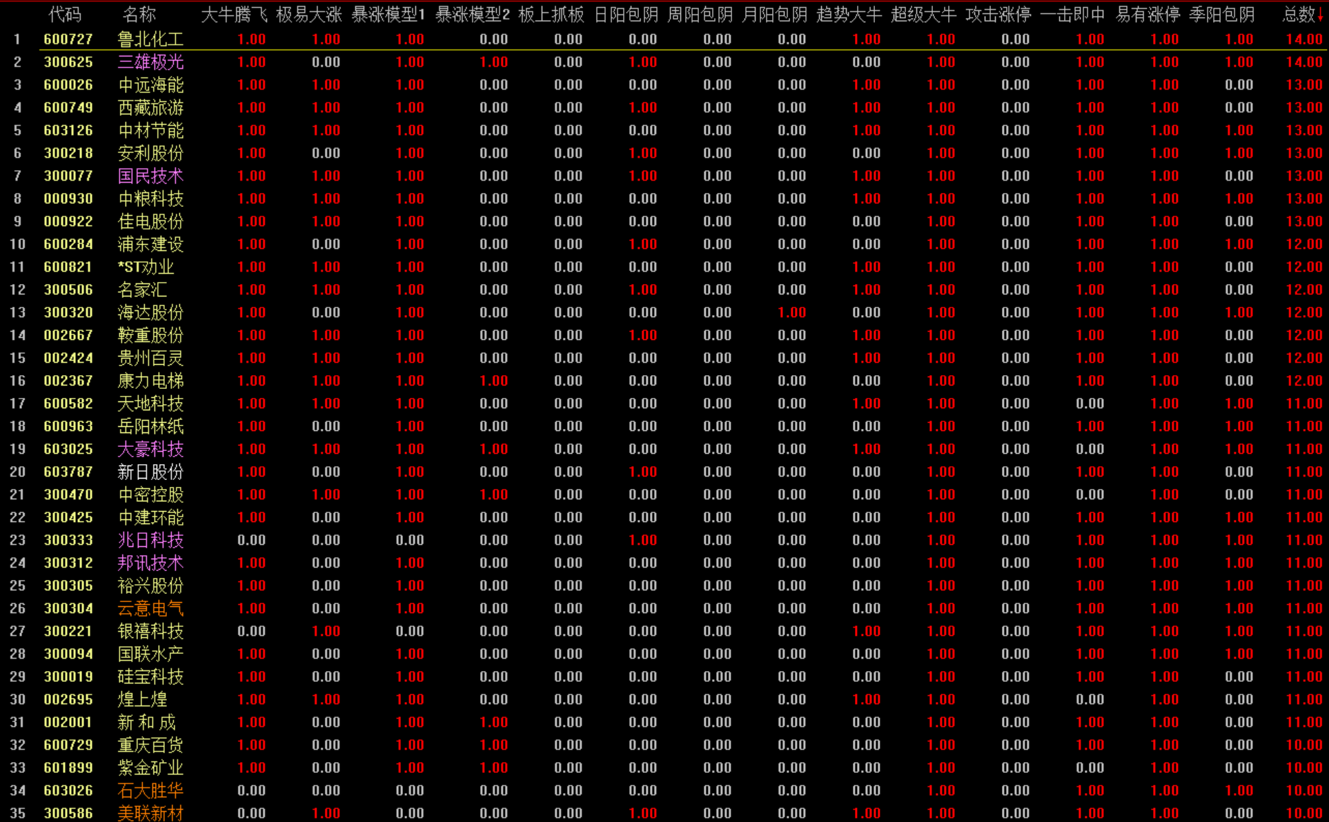Click the 代码 column header
Screen dimensions: 1329x822
tap(66, 14)
